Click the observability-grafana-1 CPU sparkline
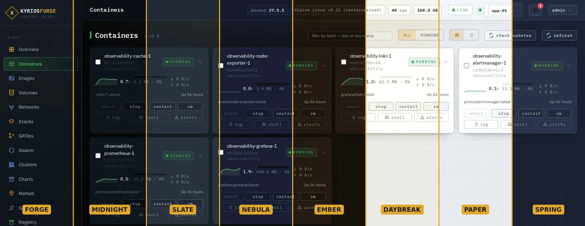This screenshot has height=226, width=585. [x=229, y=171]
